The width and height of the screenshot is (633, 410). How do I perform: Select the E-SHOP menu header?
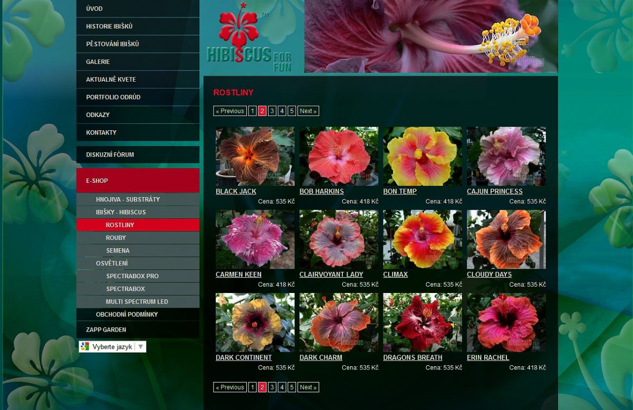138,181
